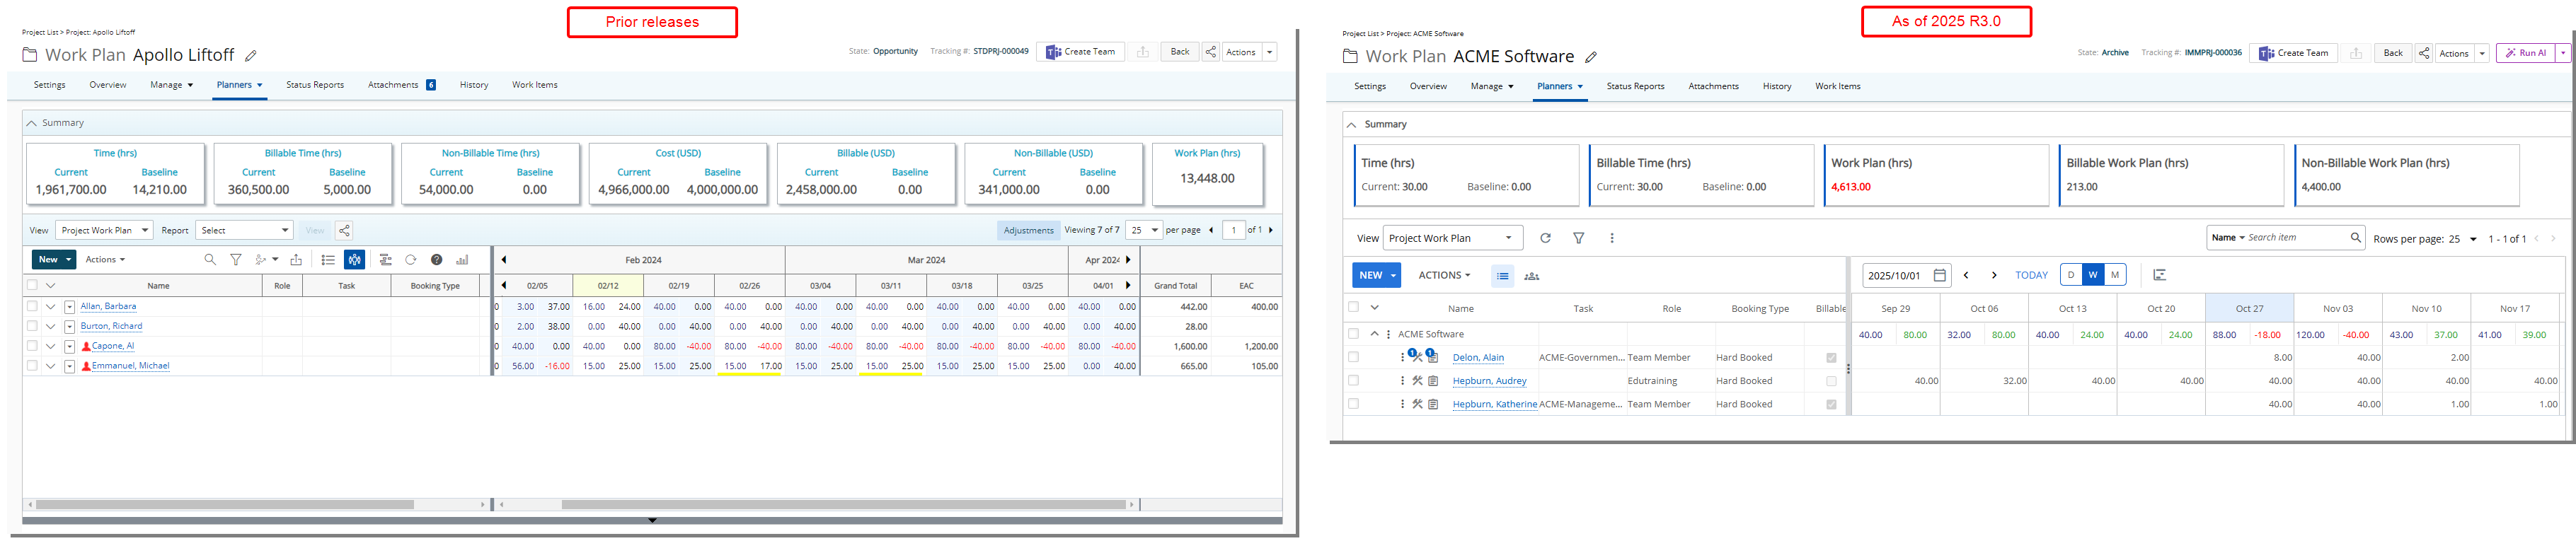The height and width of the screenshot is (541, 2576).
Task: Tick the checkbox for the Allan, Barbara row
Action: click(32, 306)
